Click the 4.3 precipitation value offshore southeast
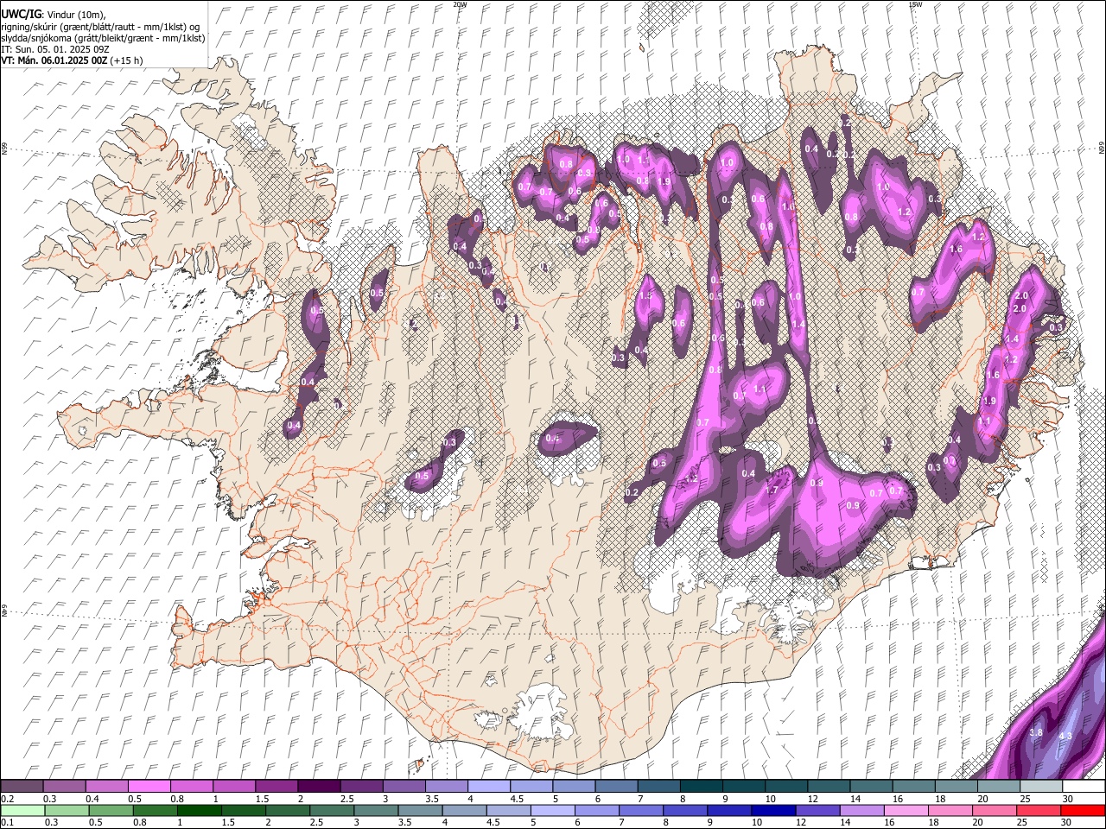The width and height of the screenshot is (1106, 829). (1065, 736)
